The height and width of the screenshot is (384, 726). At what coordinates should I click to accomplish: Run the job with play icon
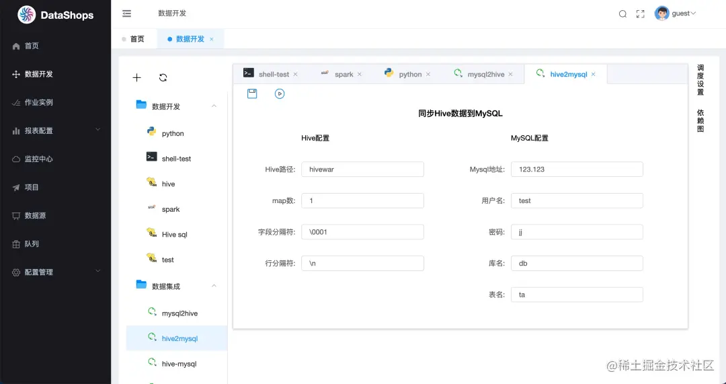280,93
